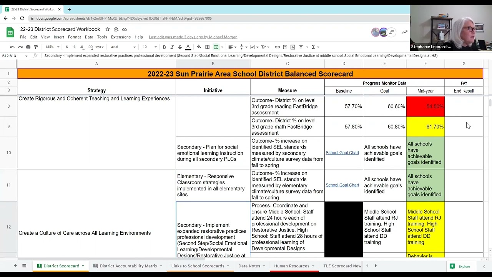This screenshot has width=492, height=277.
Task: Reload the page in the browser
Action: coord(22,18)
